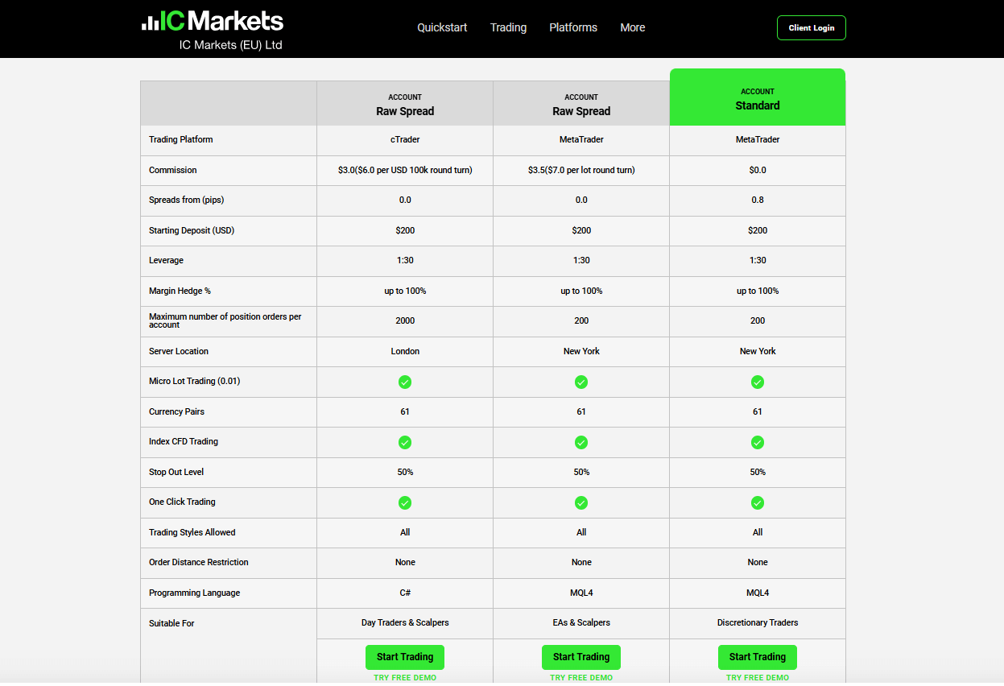The width and height of the screenshot is (1004, 686).
Task: Click the 'London' server location cell
Action: pos(405,351)
